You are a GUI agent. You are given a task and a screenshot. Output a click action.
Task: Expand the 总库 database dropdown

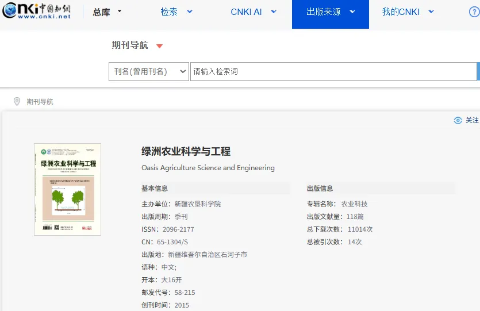coord(107,12)
